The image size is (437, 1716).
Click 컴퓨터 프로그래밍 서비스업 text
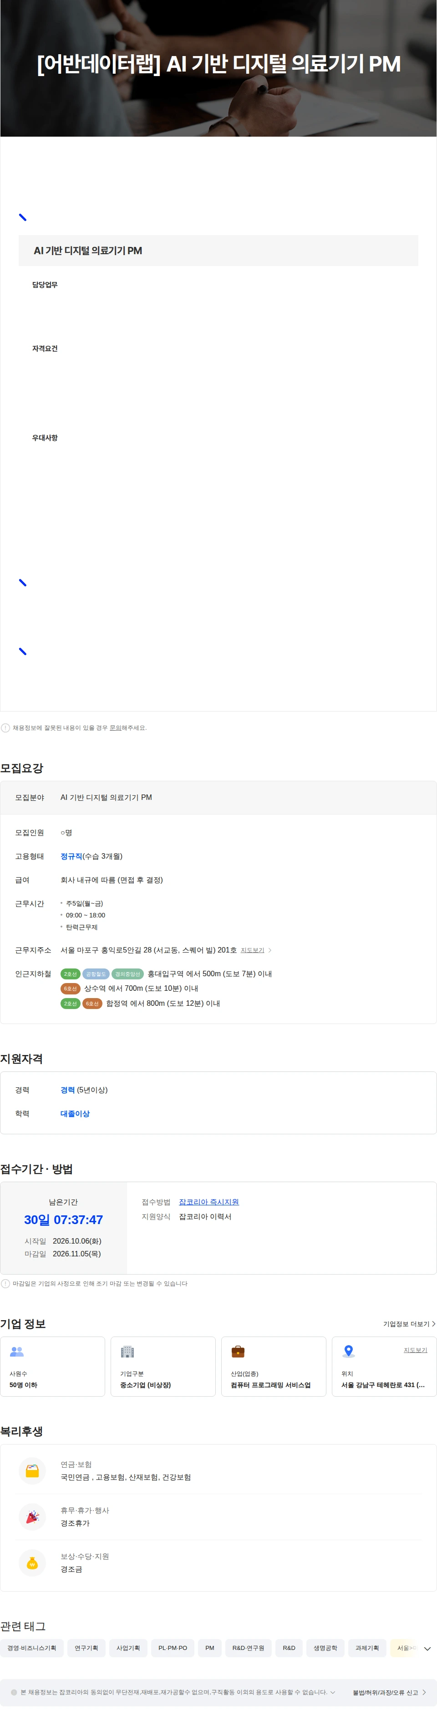coord(270,1385)
